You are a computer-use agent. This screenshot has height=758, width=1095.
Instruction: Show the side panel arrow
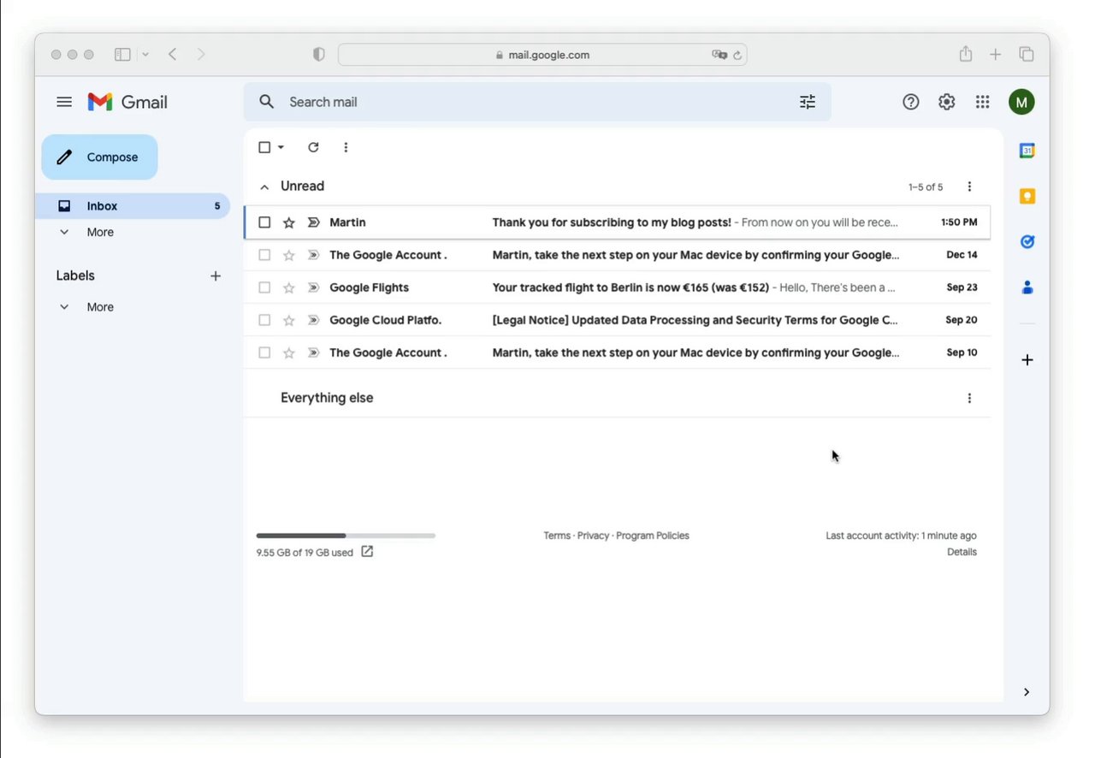pyautogui.click(x=1027, y=692)
